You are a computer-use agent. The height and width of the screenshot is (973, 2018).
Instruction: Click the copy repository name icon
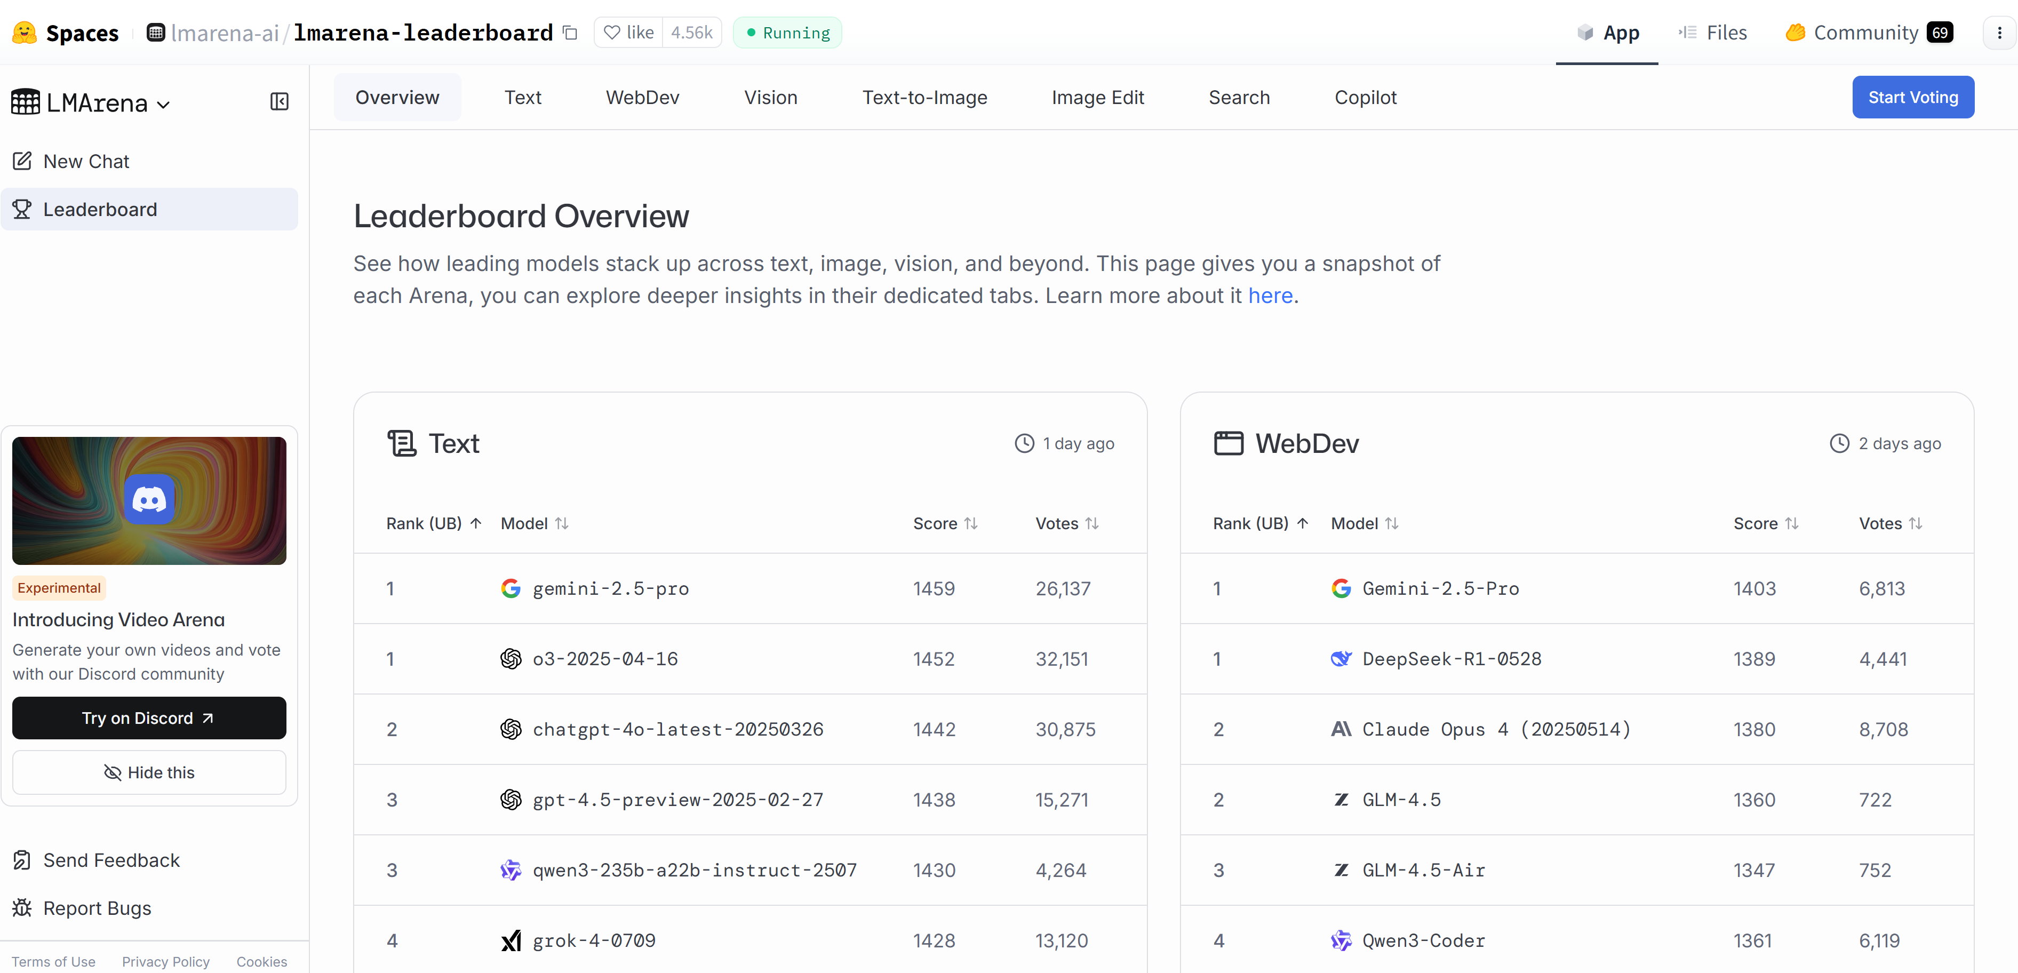pos(570,33)
